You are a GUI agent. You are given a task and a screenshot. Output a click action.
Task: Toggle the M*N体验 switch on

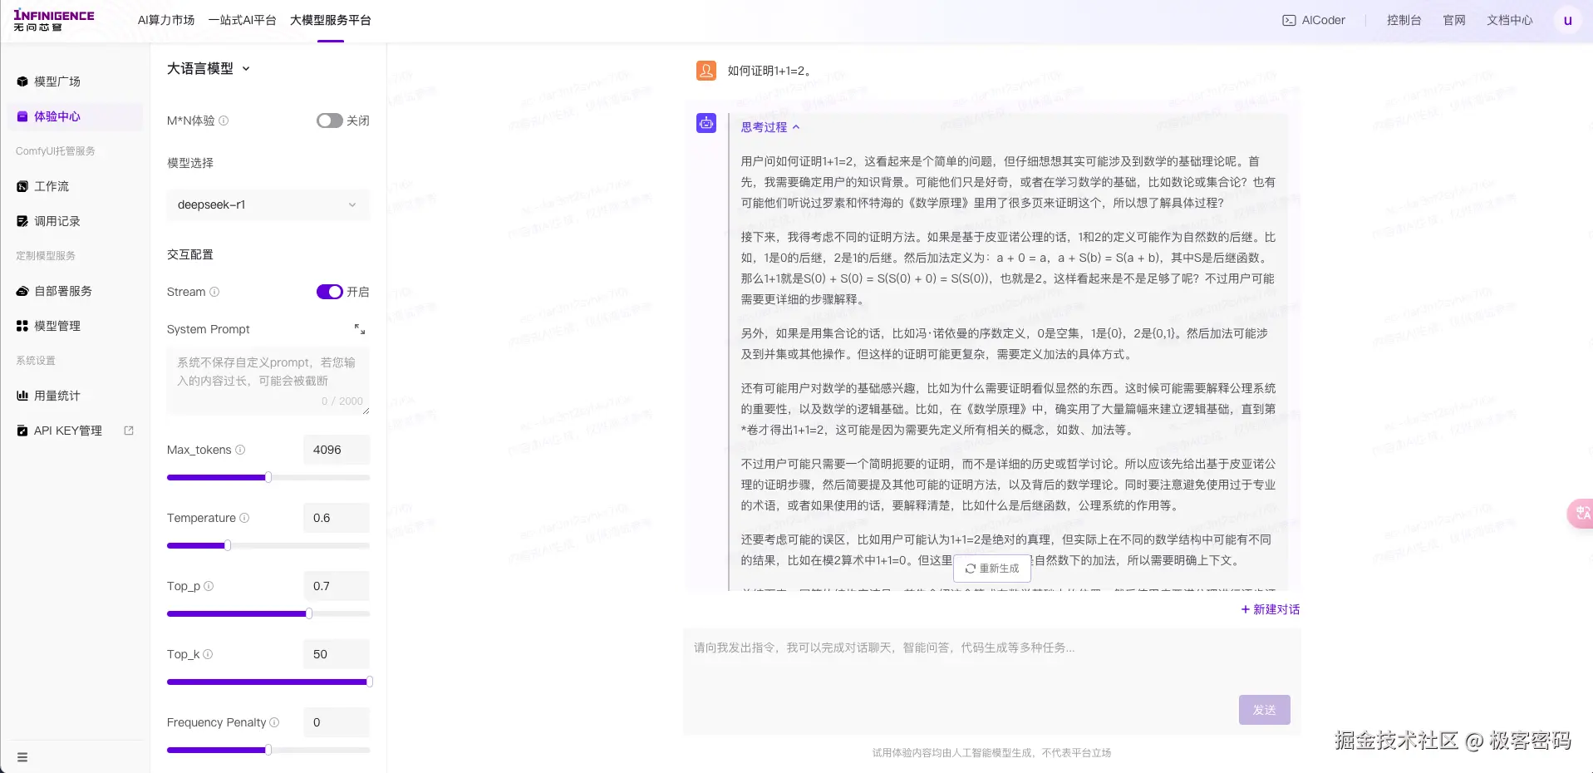click(329, 121)
